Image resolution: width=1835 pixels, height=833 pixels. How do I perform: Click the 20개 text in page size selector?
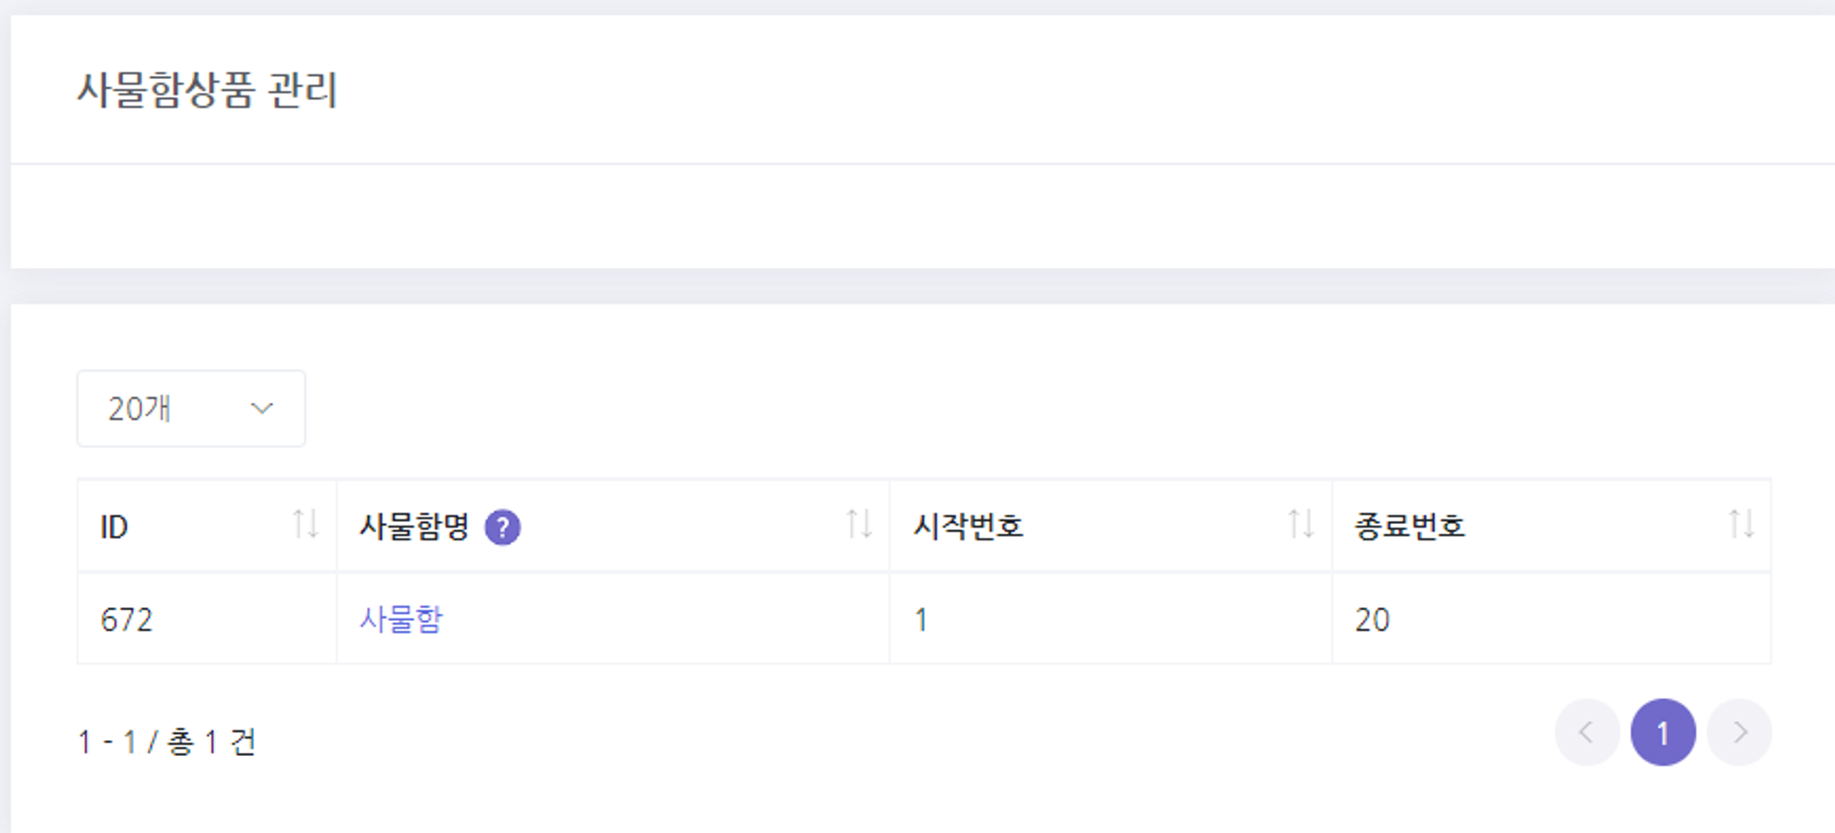pos(139,408)
